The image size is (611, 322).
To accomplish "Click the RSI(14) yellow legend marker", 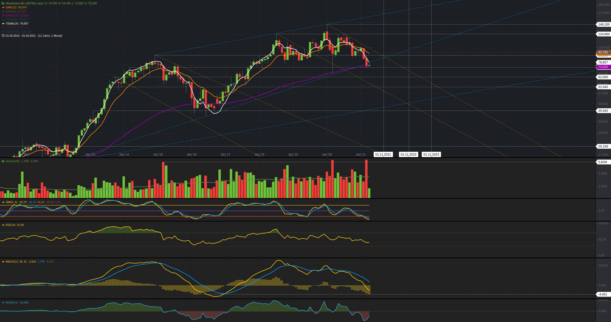I will tap(3, 225).
